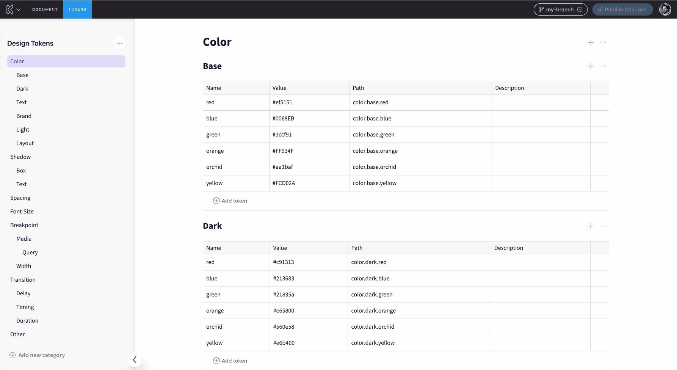Screen dimensions: 677x370
Task: Open the my-branch dropdown
Action: [x=560, y=9]
